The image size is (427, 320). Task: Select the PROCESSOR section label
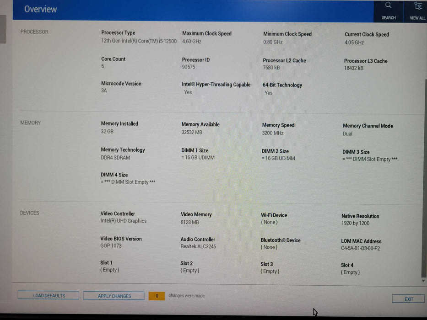click(x=34, y=32)
